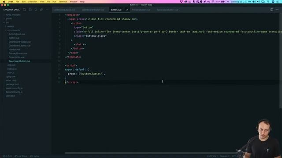Expand the assets folder
Image resolution: width=282 pixels, height=158 pixels.
pos(11,26)
